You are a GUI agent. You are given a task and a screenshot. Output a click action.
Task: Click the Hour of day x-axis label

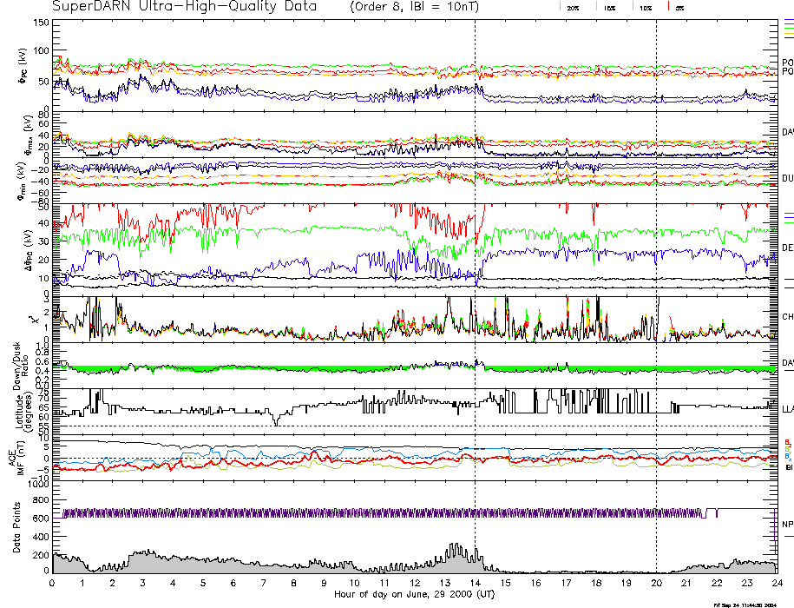pyautogui.click(x=414, y=594)
